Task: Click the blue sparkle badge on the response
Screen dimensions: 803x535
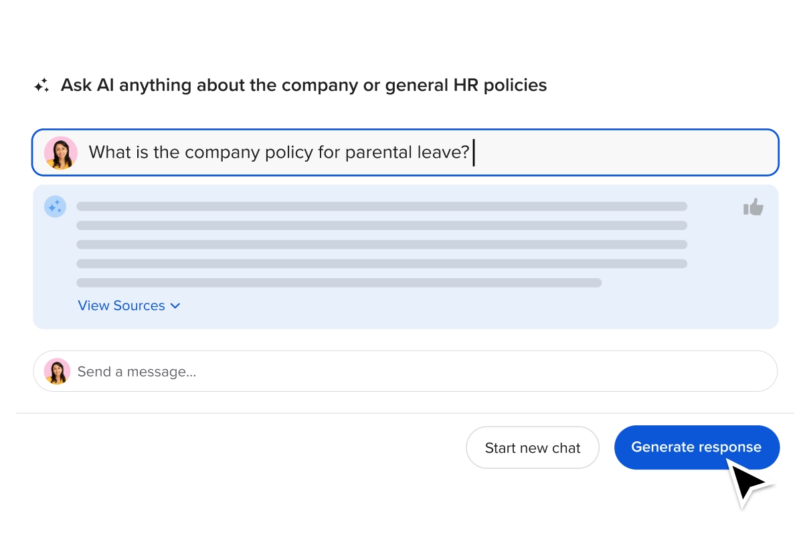Action: (x=55, y=207)
